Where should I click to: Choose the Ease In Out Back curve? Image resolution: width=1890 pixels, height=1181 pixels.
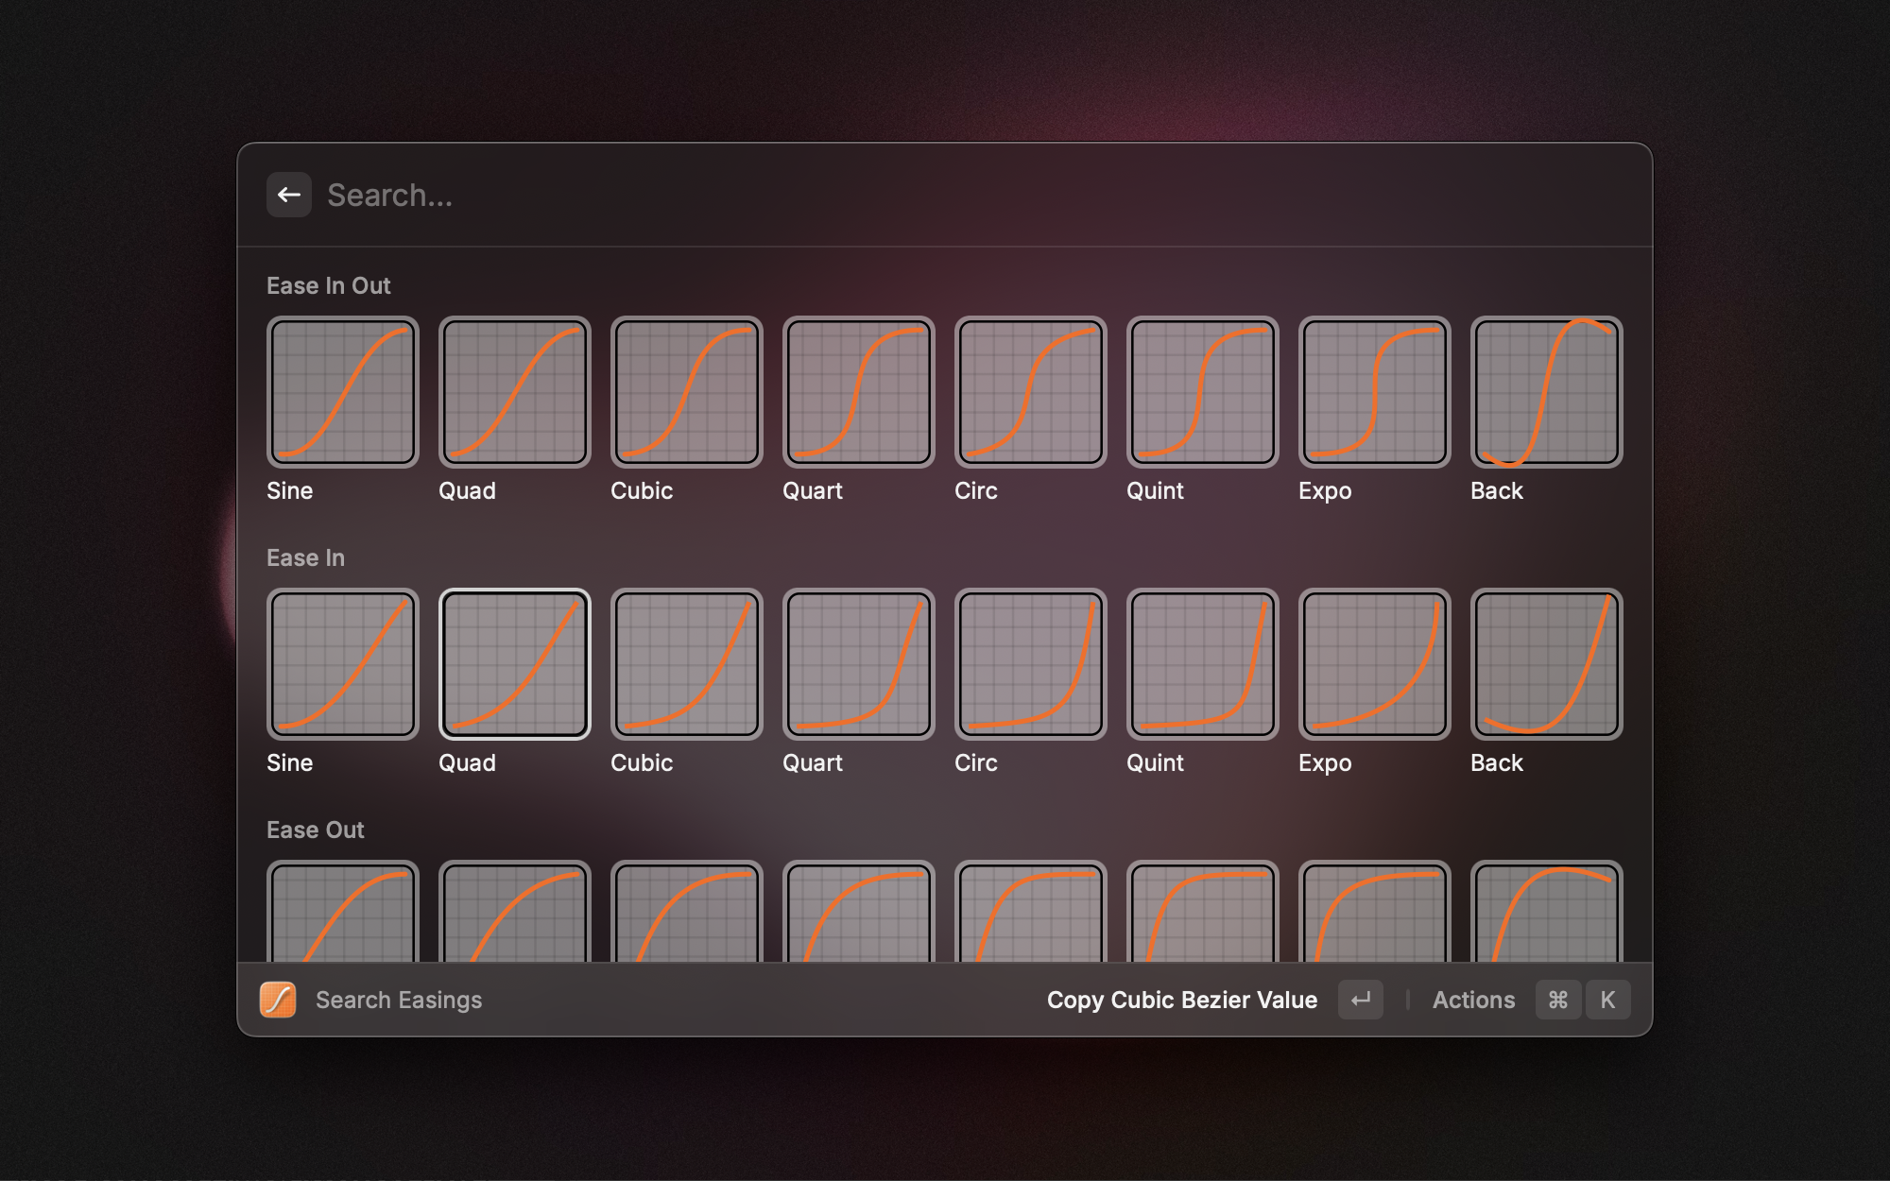1546,392
